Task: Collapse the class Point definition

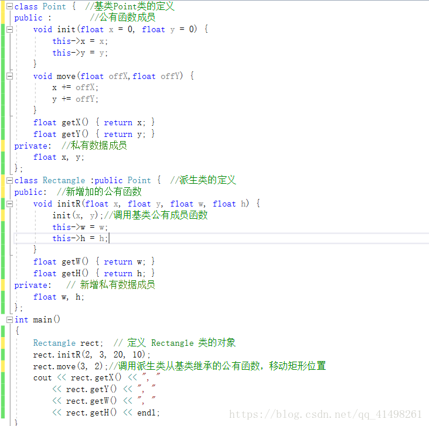Action: (9, 6)
